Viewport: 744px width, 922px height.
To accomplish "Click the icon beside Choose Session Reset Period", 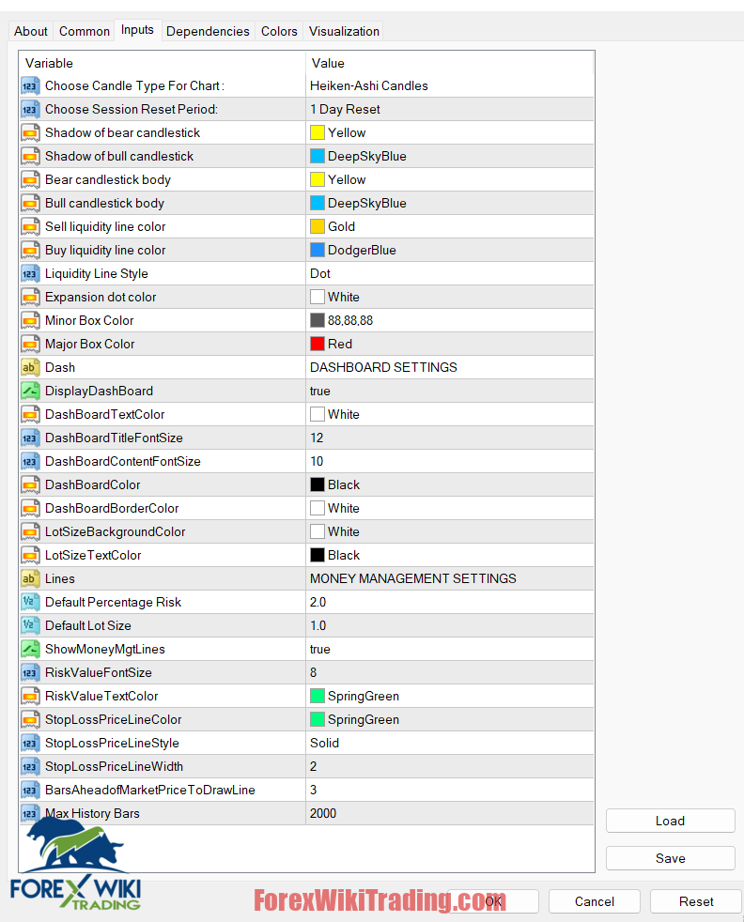I will click(x=30, y=109).
